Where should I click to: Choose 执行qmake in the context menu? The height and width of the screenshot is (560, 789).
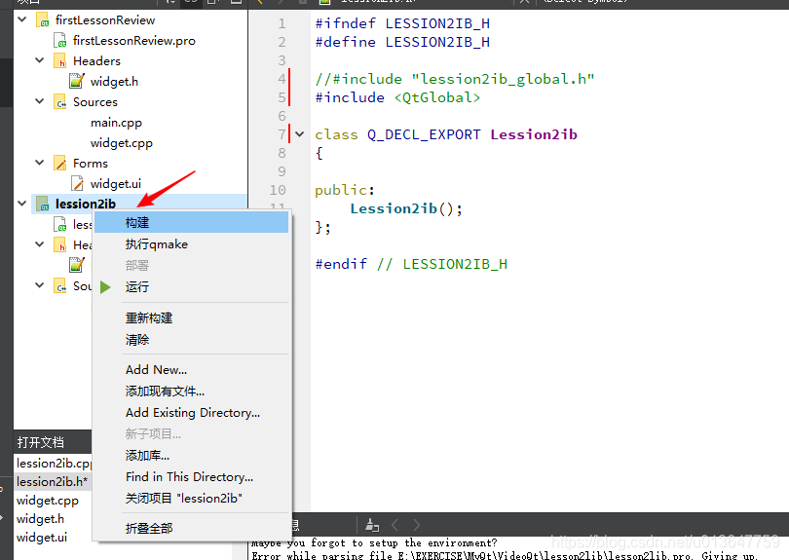pyautogui.click(x=191, y=244)
